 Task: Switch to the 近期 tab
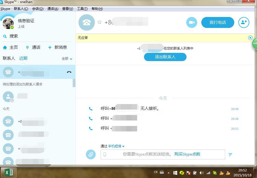(x=23, y=58)
